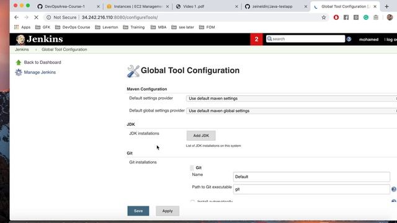Switch to Video 1.pdf tab

click(x=207, y=7)
